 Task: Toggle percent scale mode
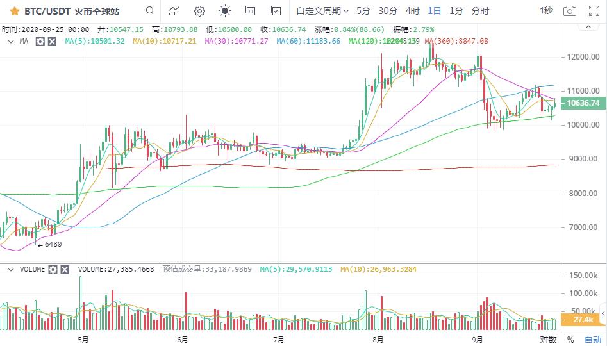(571, 339)
